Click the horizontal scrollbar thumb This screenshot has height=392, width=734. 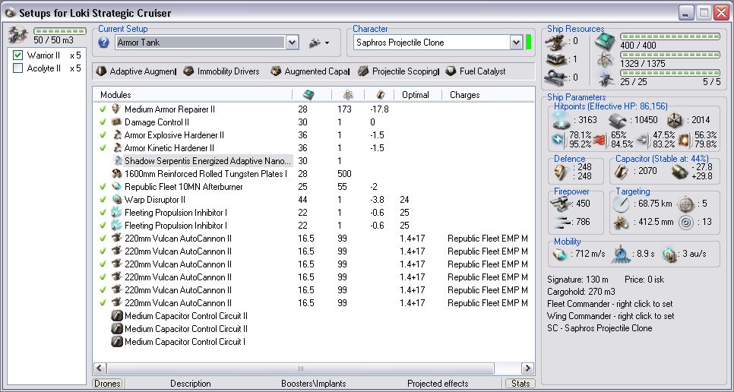pos(300,368)
